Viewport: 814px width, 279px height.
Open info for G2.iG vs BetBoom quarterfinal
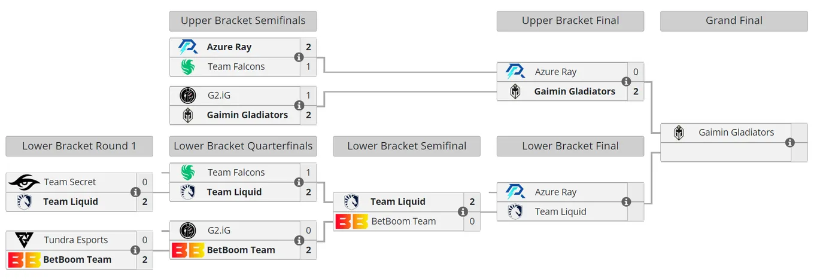click(x=299, y=240)
